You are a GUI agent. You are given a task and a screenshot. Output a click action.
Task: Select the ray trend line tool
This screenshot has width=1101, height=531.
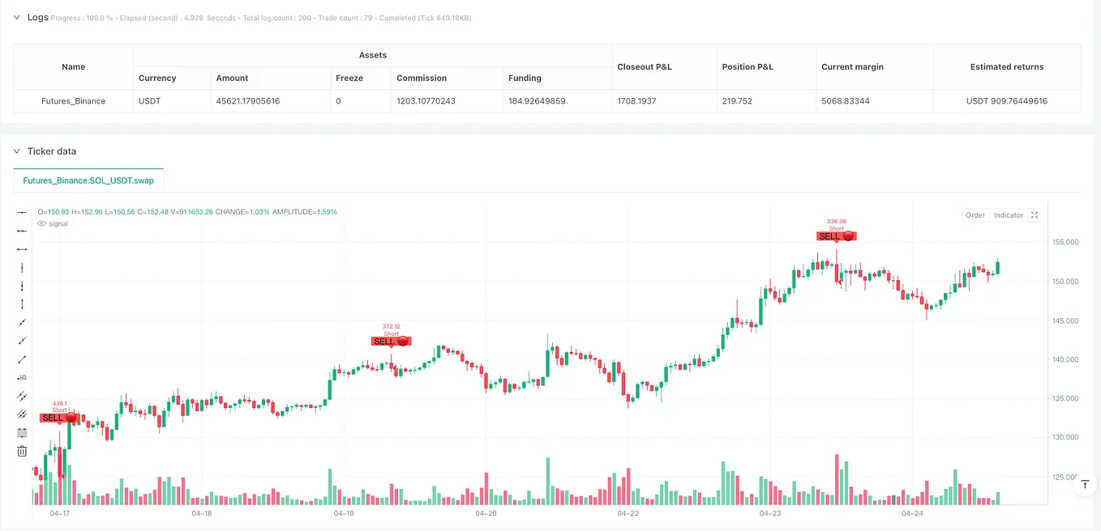(22, 341)
